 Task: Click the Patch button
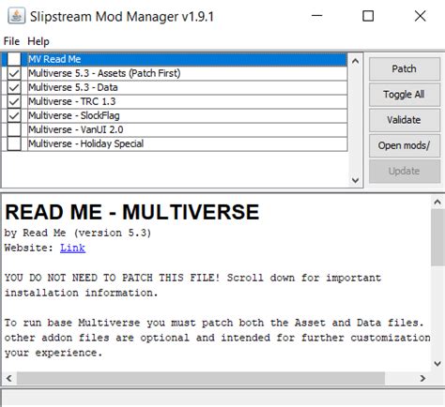pos(405,68)
